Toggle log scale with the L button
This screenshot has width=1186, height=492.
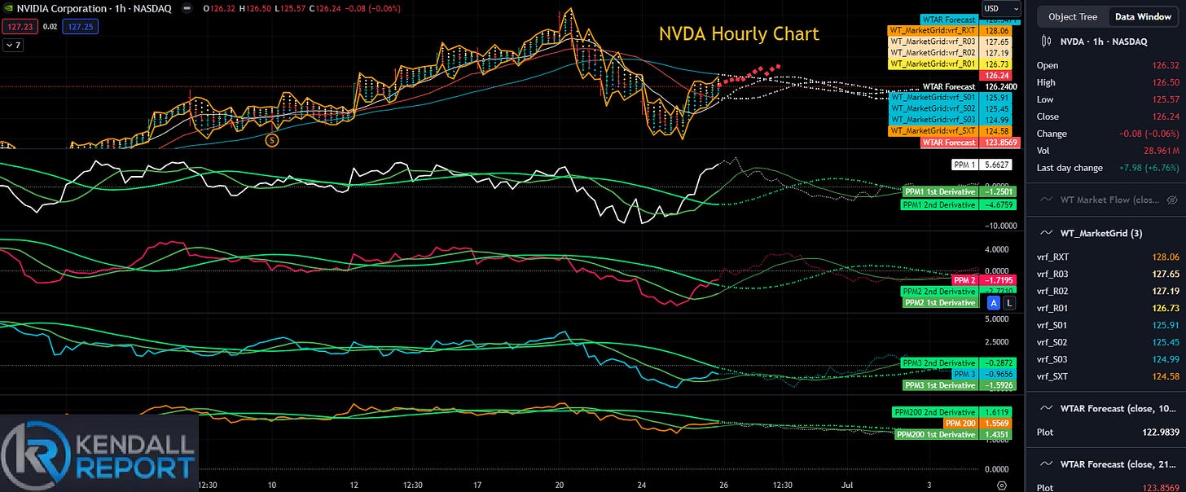[1010, 303]
